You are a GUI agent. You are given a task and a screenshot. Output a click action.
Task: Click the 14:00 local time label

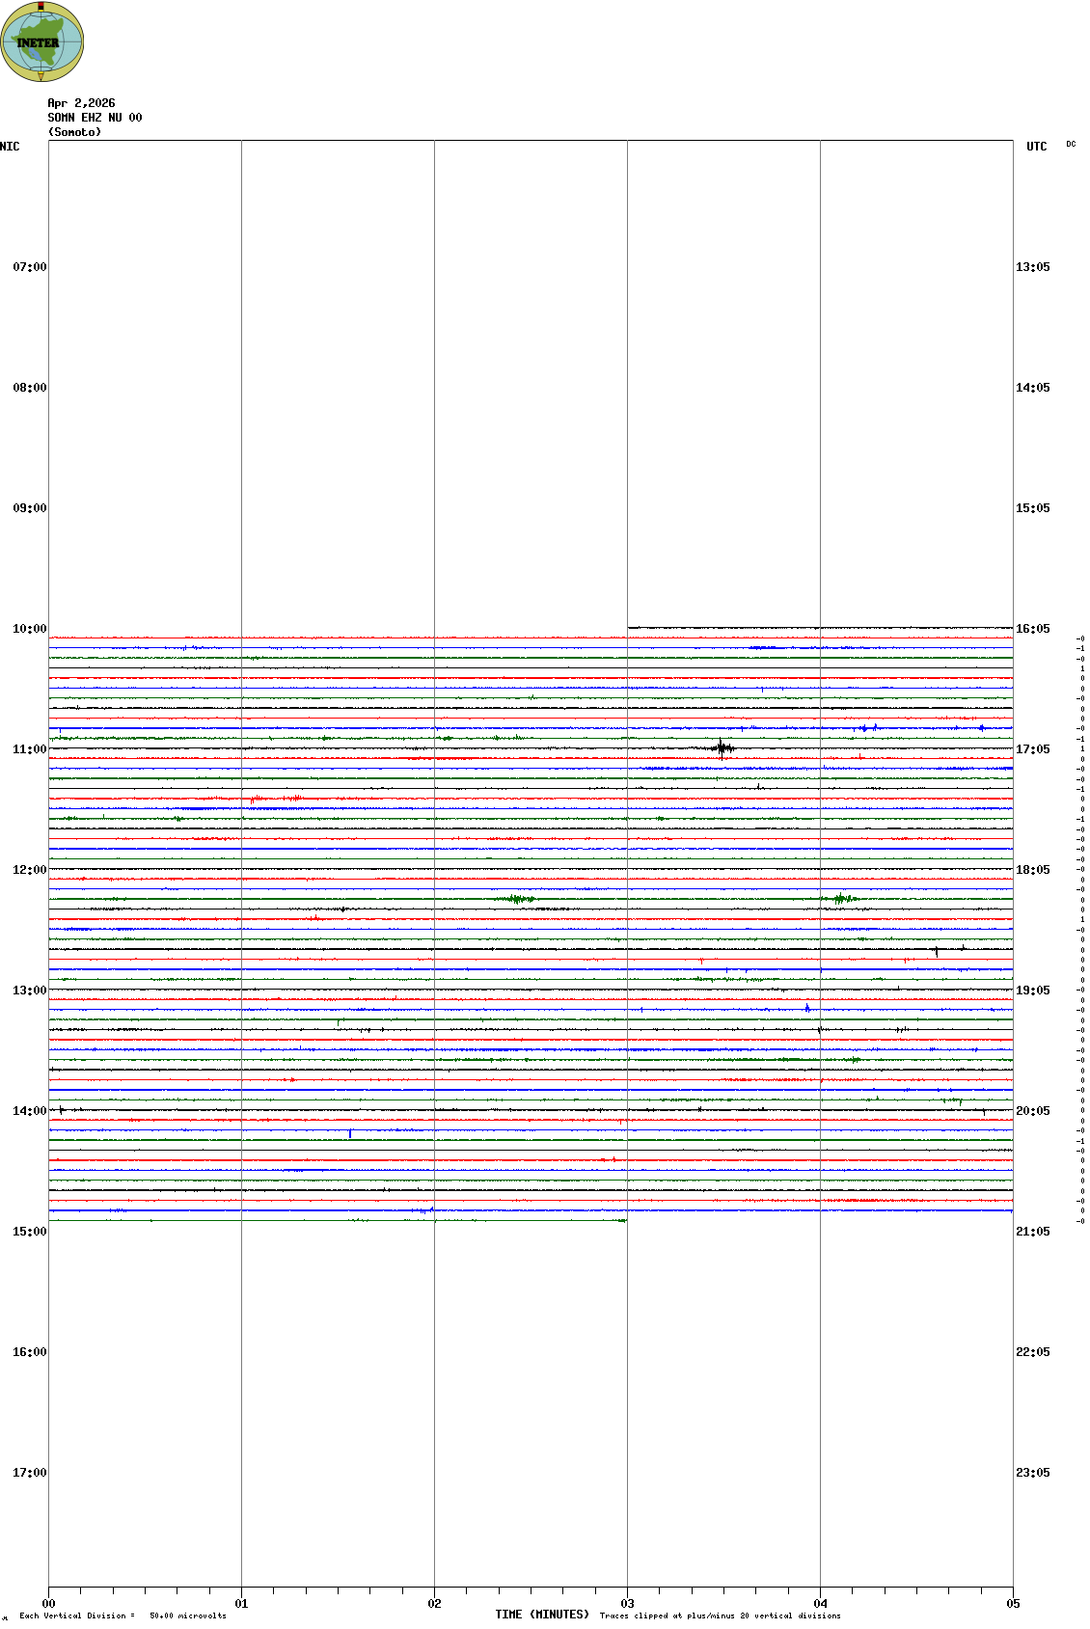click(29, 1111)
